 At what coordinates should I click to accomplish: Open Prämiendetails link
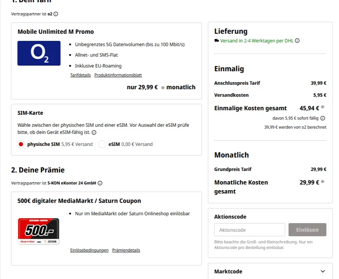click(x=126, y=250)
